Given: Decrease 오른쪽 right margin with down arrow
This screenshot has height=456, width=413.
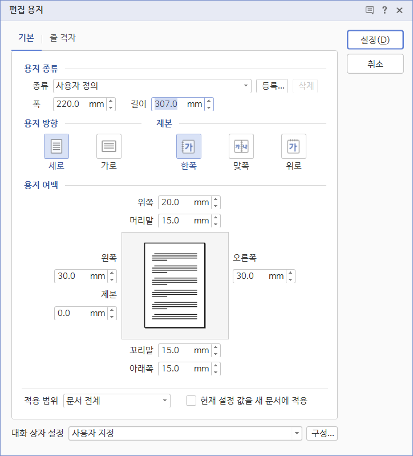Looking at the screenshot, I should (x=290, y=279).
